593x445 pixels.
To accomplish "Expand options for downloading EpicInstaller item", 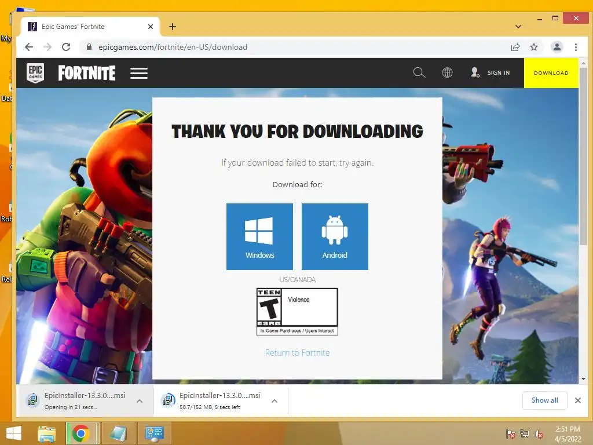I will pyautogui.click(x=274, y=401).
